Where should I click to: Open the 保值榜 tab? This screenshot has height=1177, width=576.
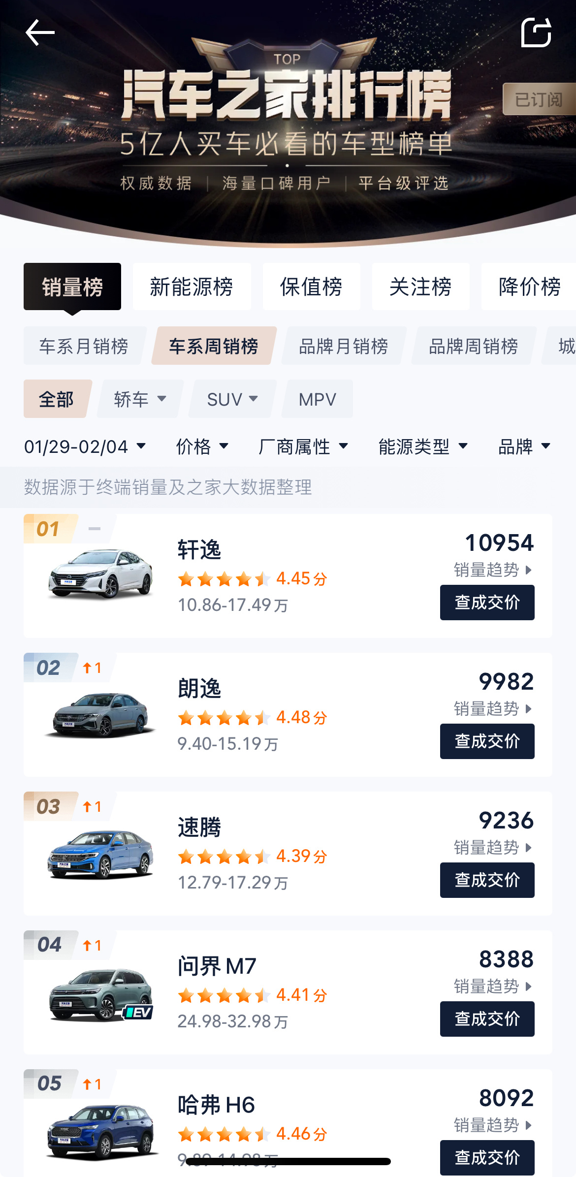pyautogui.click(x=311, y=287)
